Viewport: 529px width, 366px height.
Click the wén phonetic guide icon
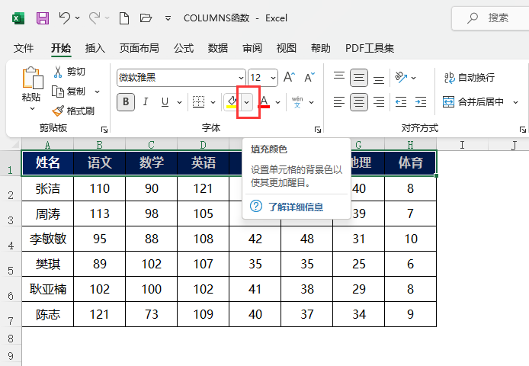point(297,101)
